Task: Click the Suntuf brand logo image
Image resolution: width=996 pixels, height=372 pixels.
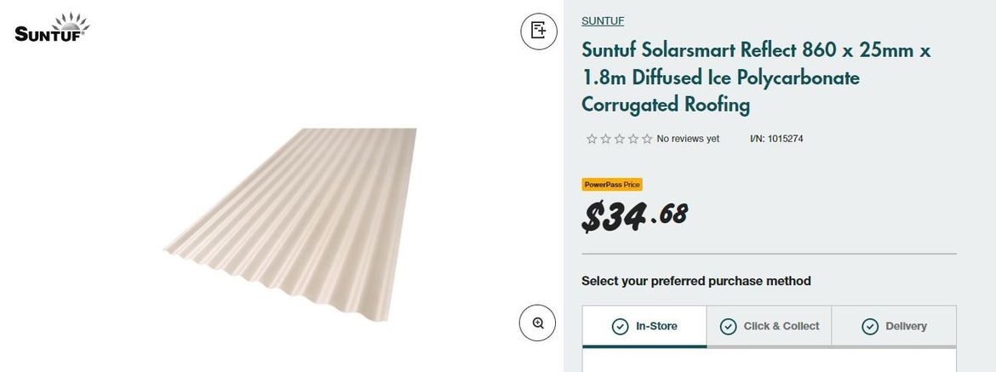Action: 52,28
